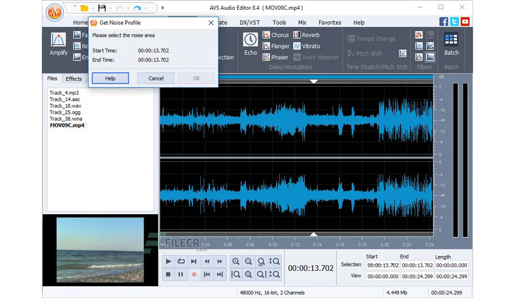
Task: Click the top playhead marker triangle
Action: 314,81
